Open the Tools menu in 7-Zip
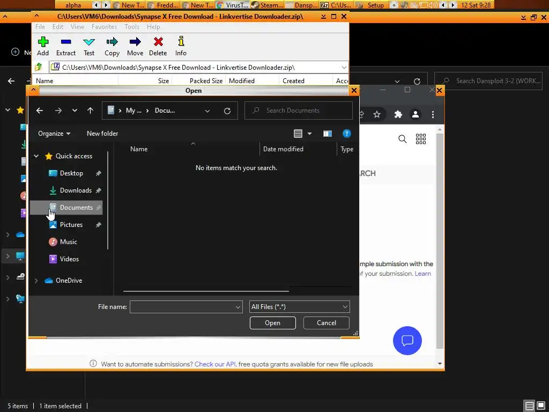 [x=132, y=27]
